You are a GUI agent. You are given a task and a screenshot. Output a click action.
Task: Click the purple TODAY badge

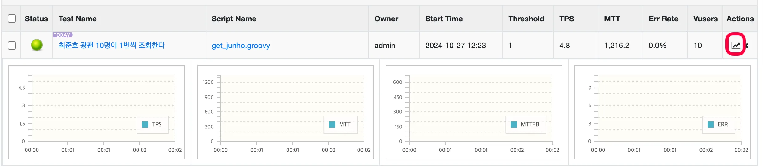pyautogui.click(x=62, y=35)
